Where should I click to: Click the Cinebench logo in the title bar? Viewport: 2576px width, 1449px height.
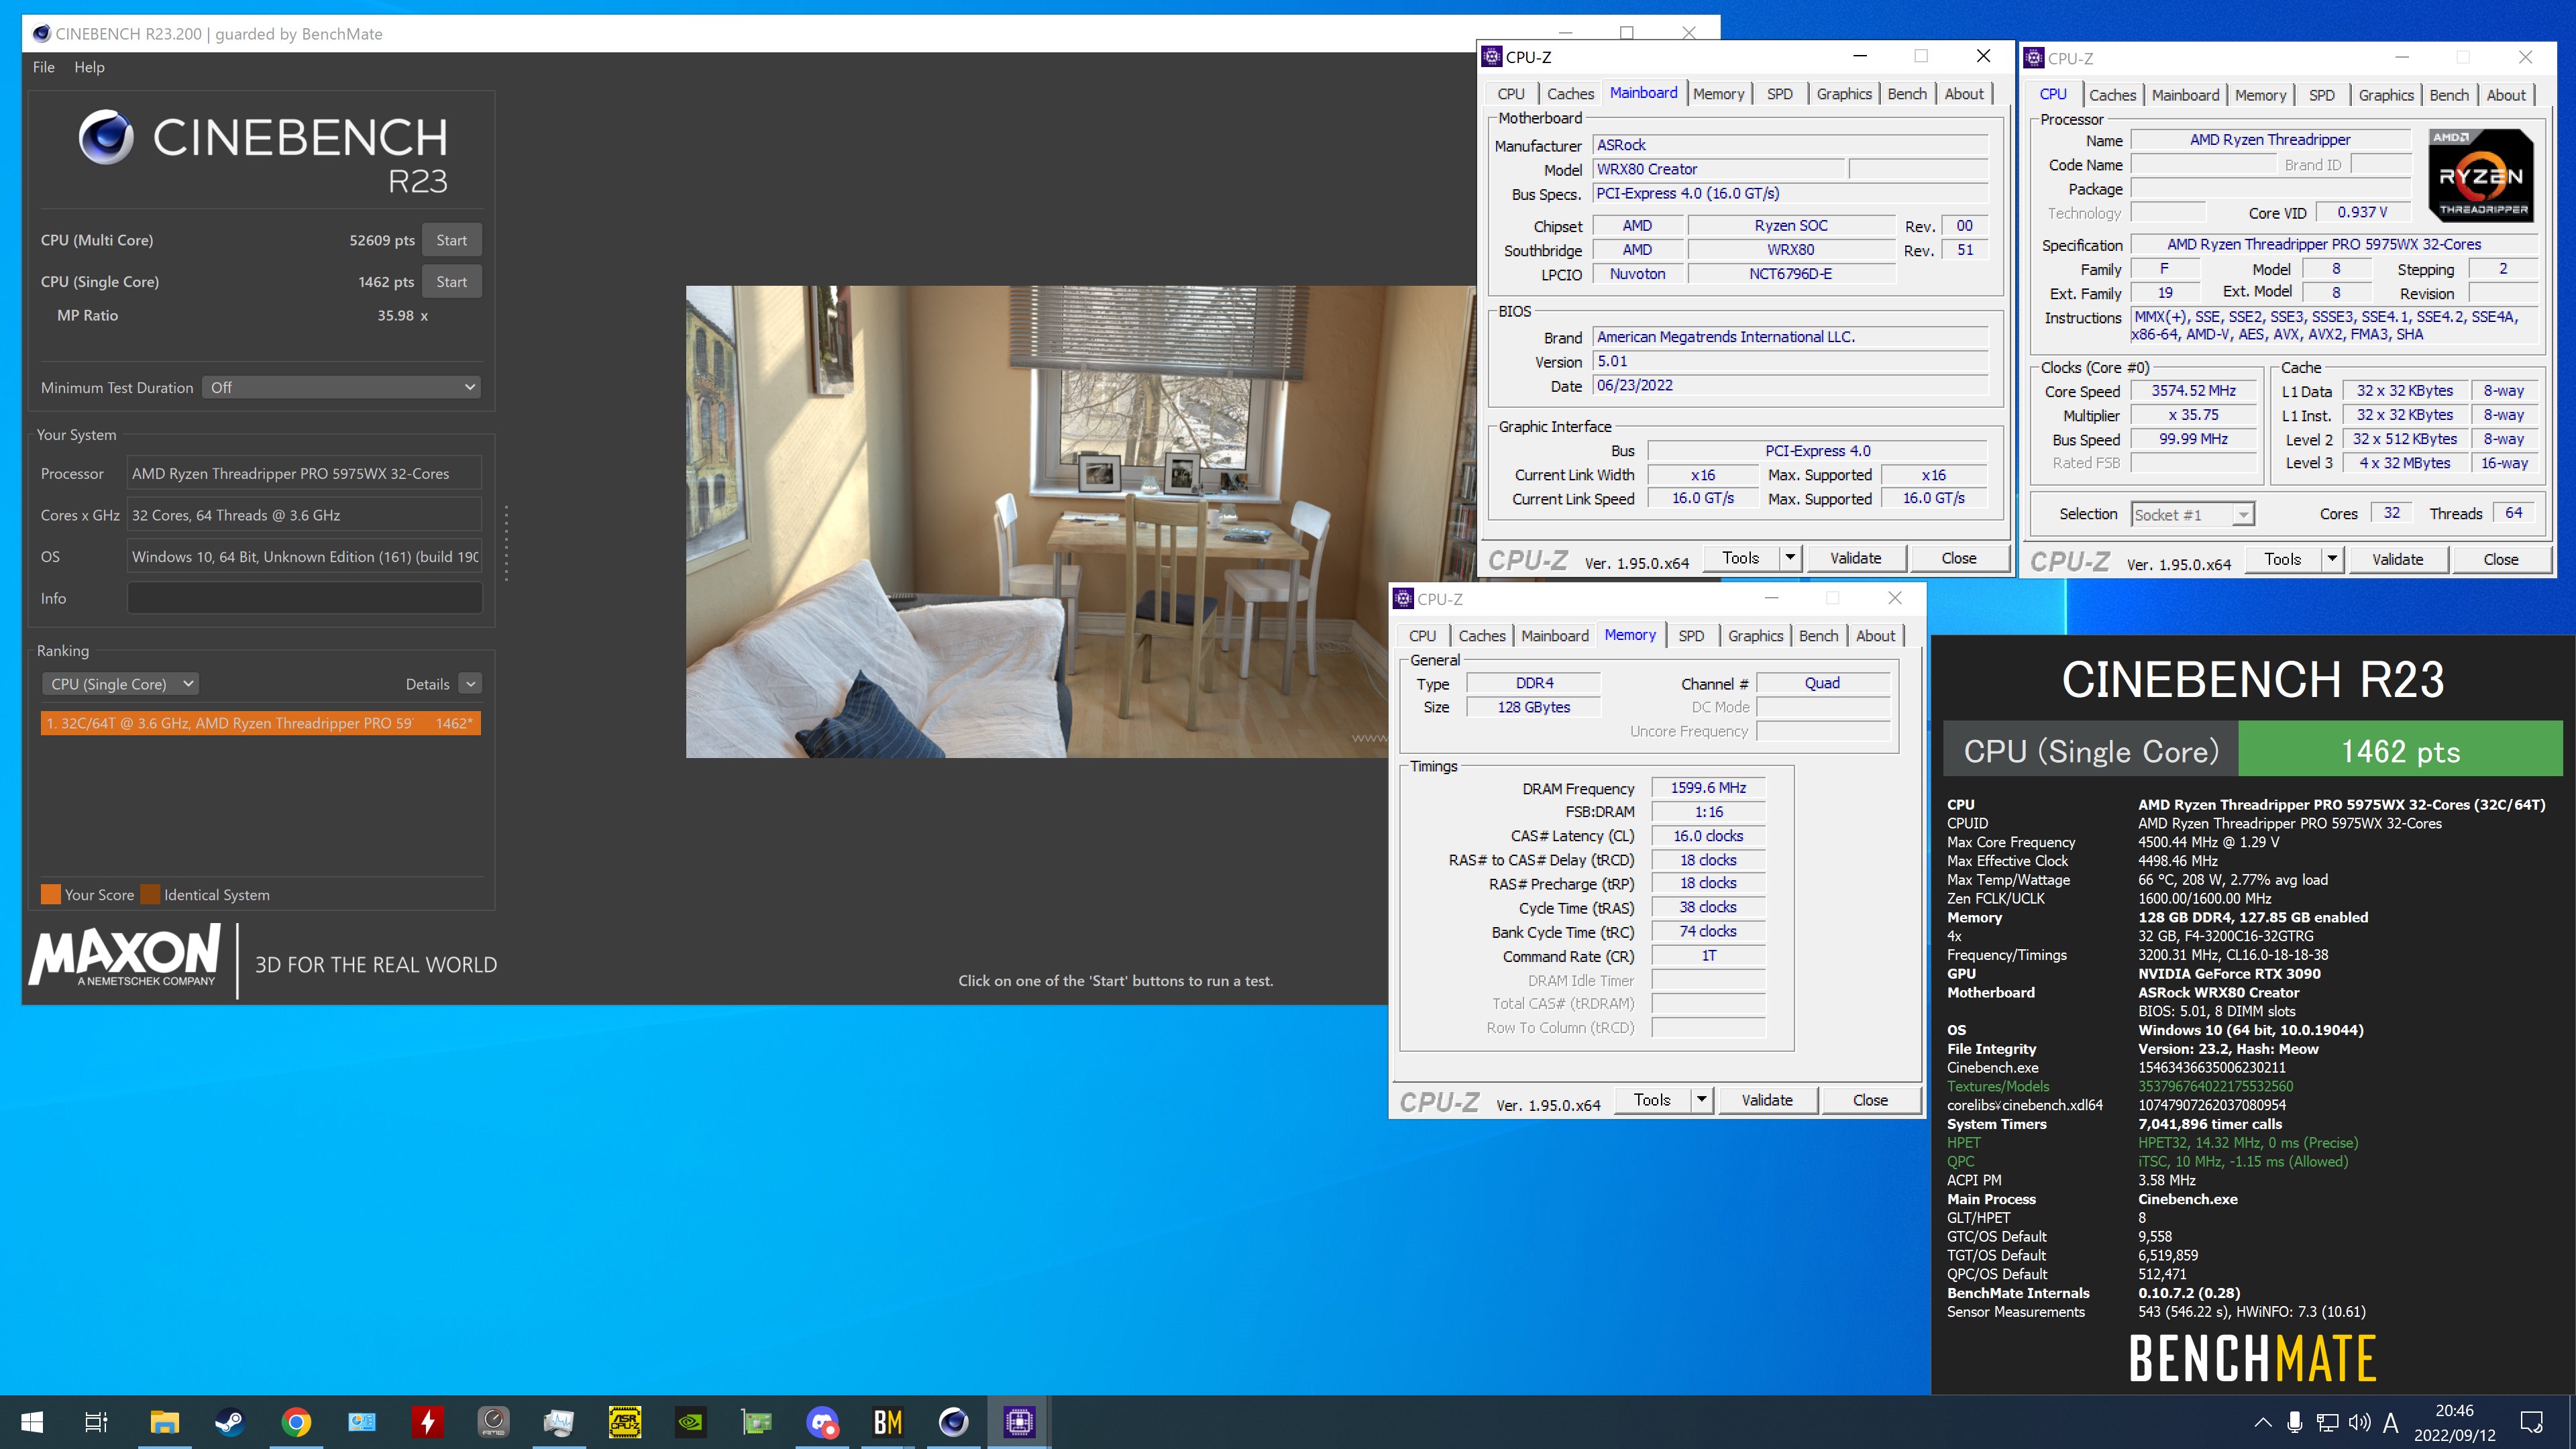pyautogui.click(x=41, y=34)
